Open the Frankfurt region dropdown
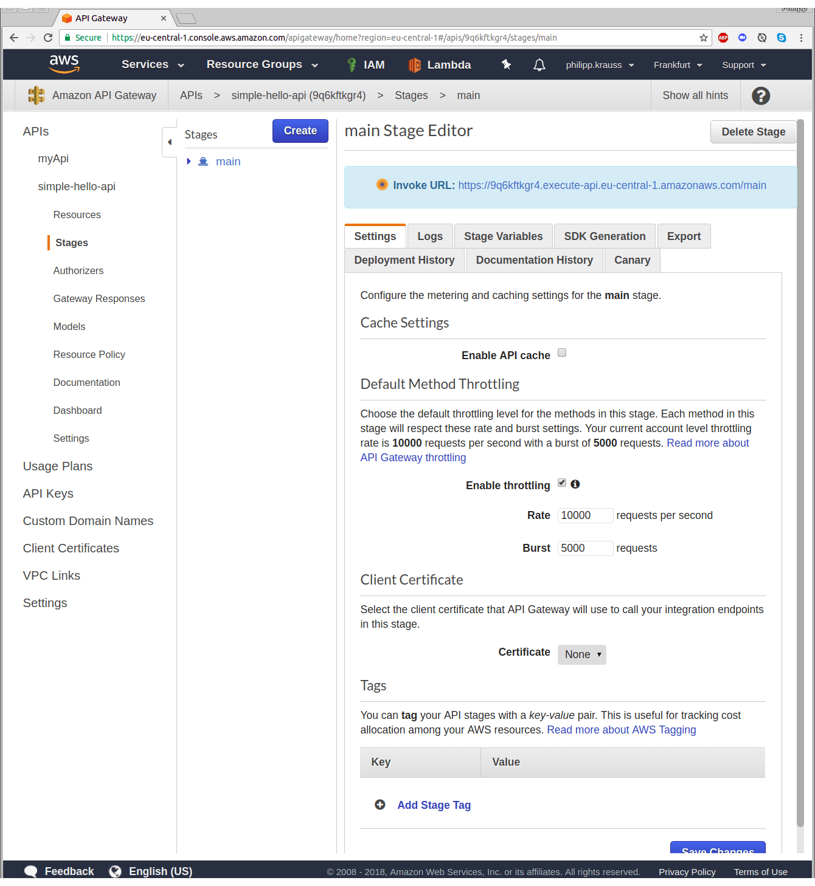 coord(678,65)
